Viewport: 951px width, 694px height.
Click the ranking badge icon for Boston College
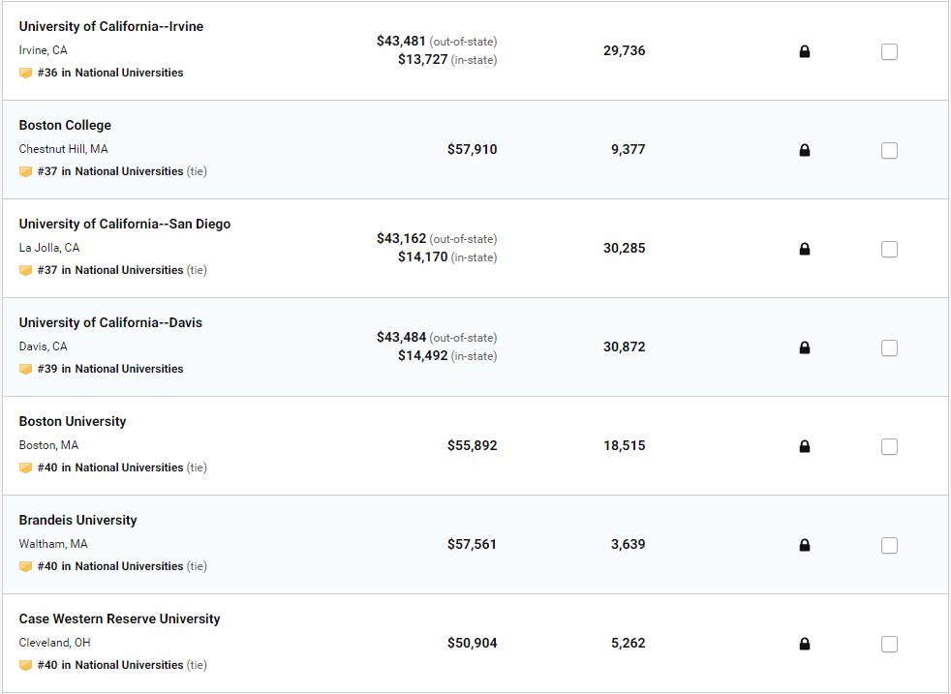click(26, 171)
